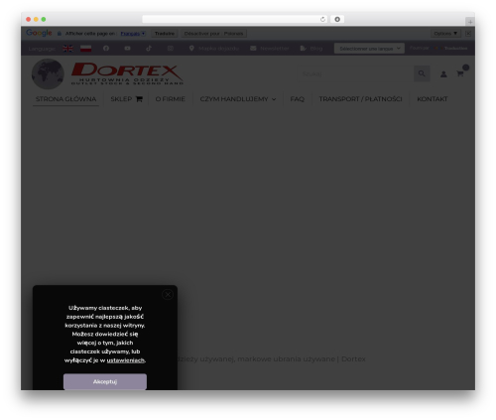Screen dimensions: 496x420
Task: Open a new browser tab with plus button
Action: point(470,22)
